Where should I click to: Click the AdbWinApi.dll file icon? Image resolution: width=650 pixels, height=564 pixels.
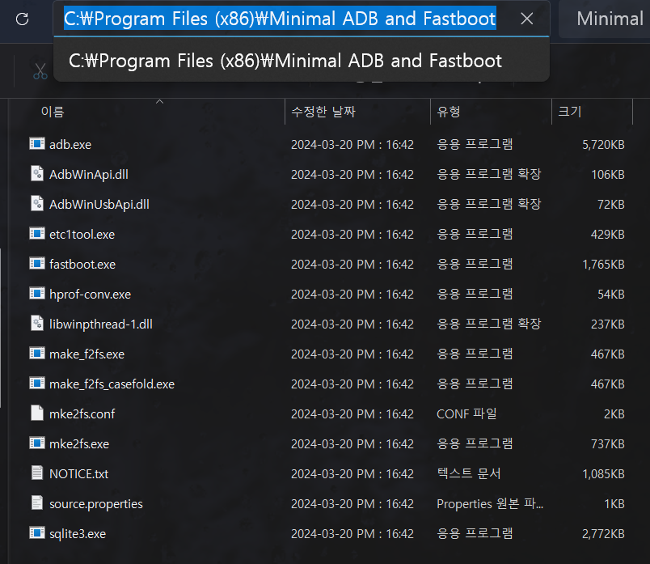tap(36, 174)
